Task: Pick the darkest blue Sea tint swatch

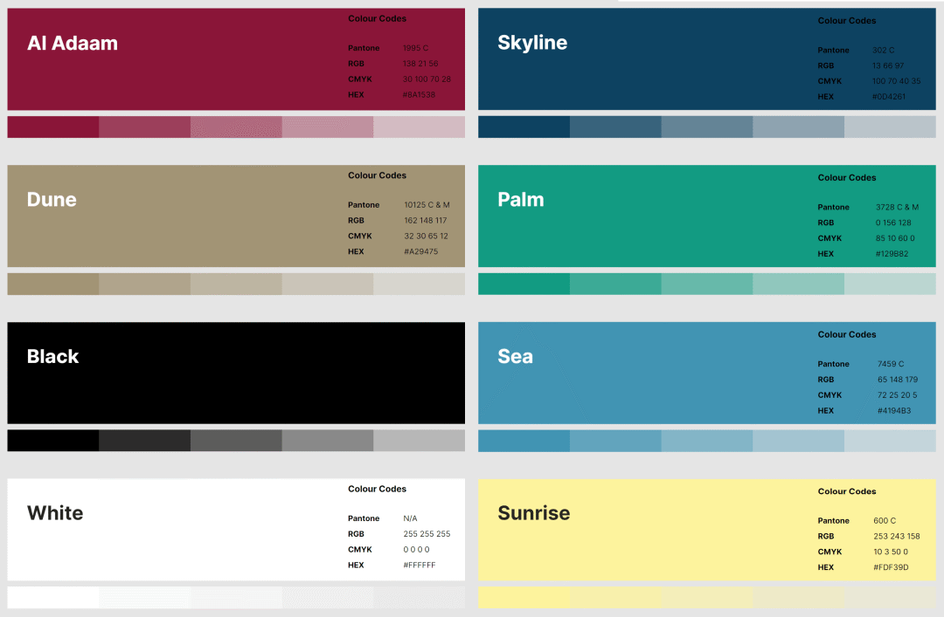Action: pos(524,441)
